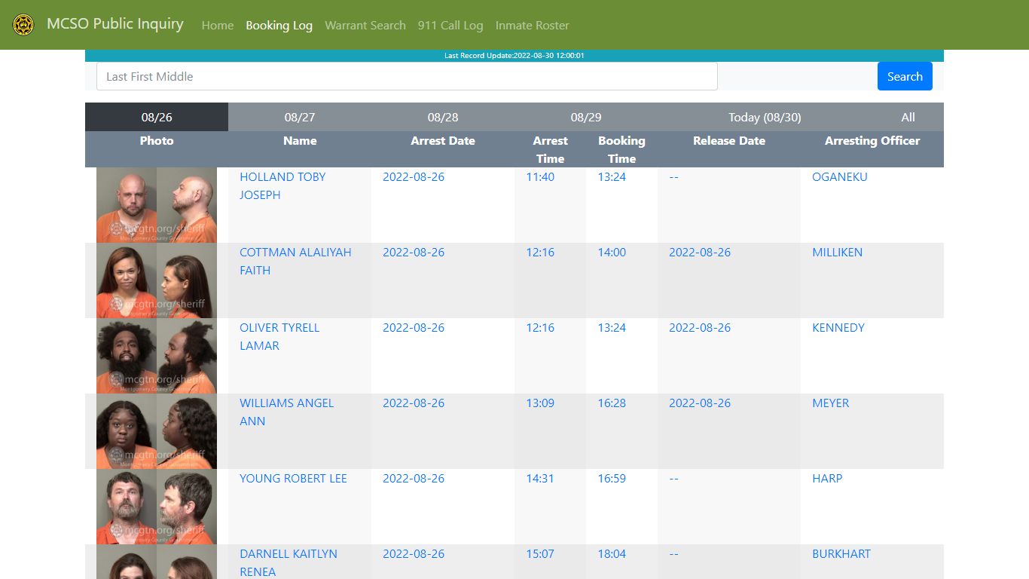
Task: Open OLIVER TYRELL LAMAR name link
Action: [x=279, y=336]
